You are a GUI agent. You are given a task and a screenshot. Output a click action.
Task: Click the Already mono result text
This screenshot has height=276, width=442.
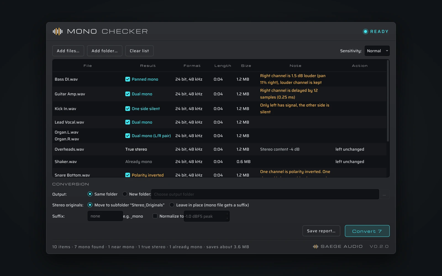(139, 162)
